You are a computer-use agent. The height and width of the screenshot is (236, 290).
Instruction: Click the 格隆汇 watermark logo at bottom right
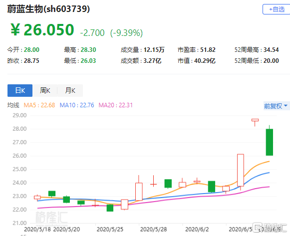click(270, 228)
